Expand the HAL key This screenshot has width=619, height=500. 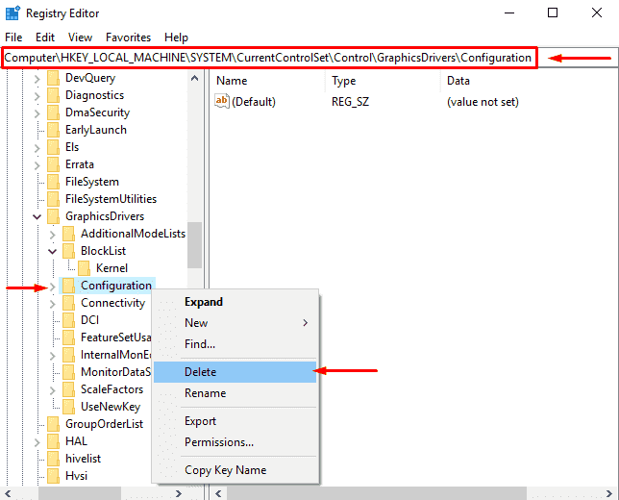[37, 442]
